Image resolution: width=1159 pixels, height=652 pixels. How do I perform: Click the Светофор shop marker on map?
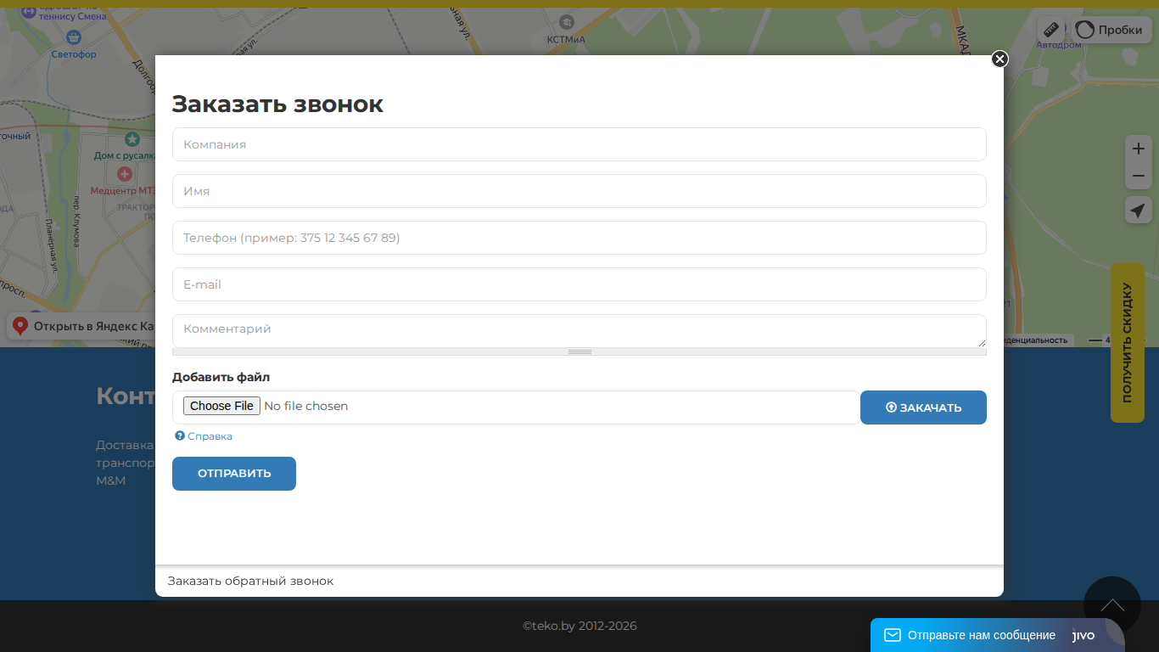[x=74, y=37]
